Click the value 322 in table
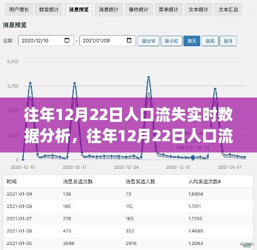257x250 pixels. (129, 231)
